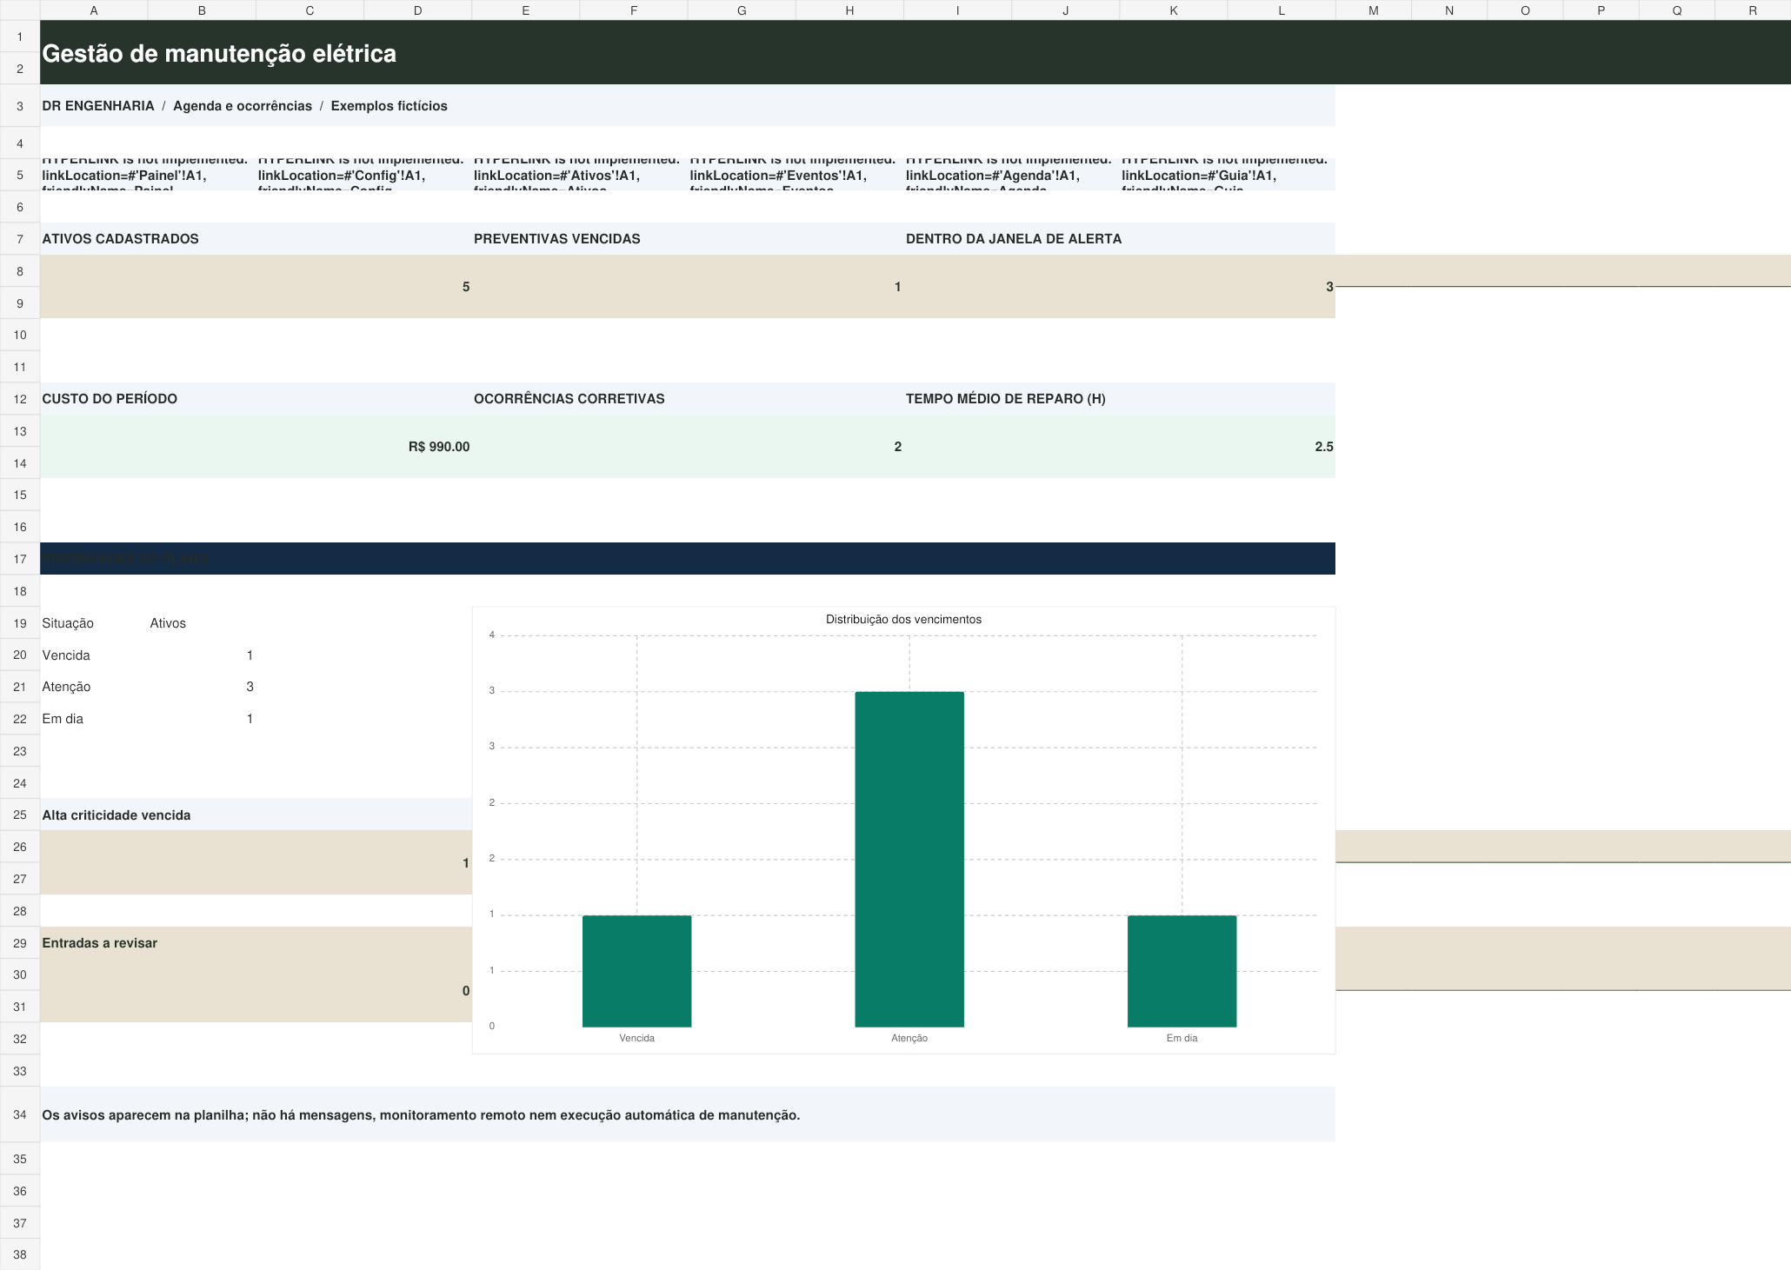Image resolution: width=1791 pixels, height=1270 pixels.
Task: Open the Painel hyperlink cell
Action: 148,175
